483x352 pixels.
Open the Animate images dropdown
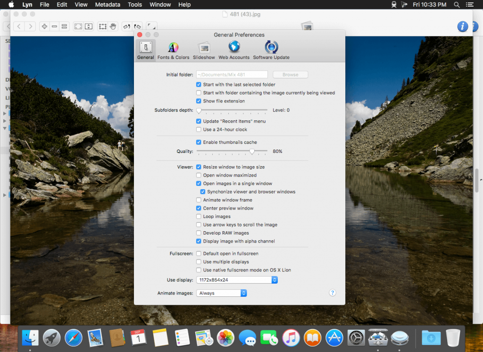pyautogui.click(x=221, y=293)
